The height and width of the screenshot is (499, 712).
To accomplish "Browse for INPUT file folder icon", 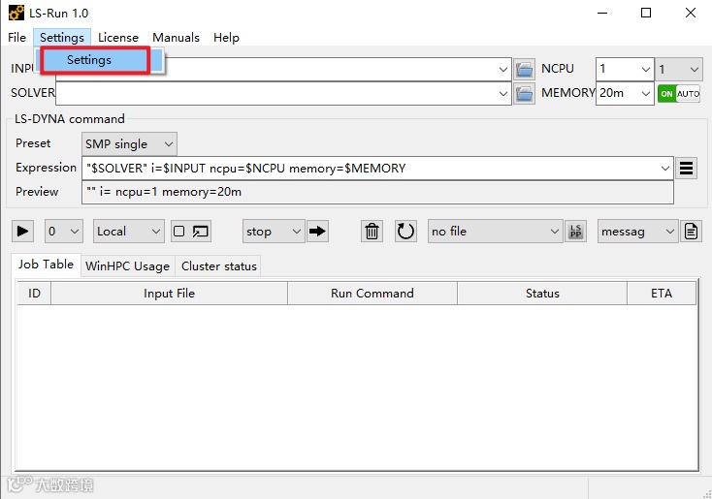I will [x=524, y=70].
